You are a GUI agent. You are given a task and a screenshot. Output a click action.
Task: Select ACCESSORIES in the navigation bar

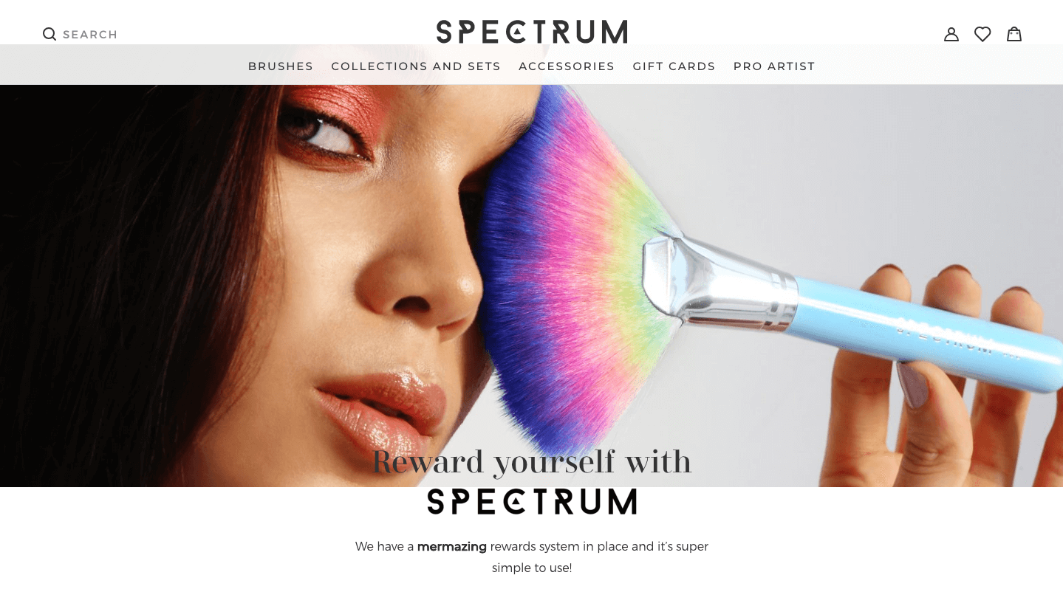pos(567,66)
